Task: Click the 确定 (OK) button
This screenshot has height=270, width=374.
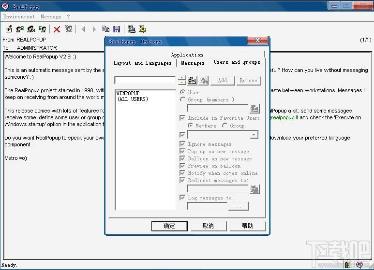Action: point(169,226)
